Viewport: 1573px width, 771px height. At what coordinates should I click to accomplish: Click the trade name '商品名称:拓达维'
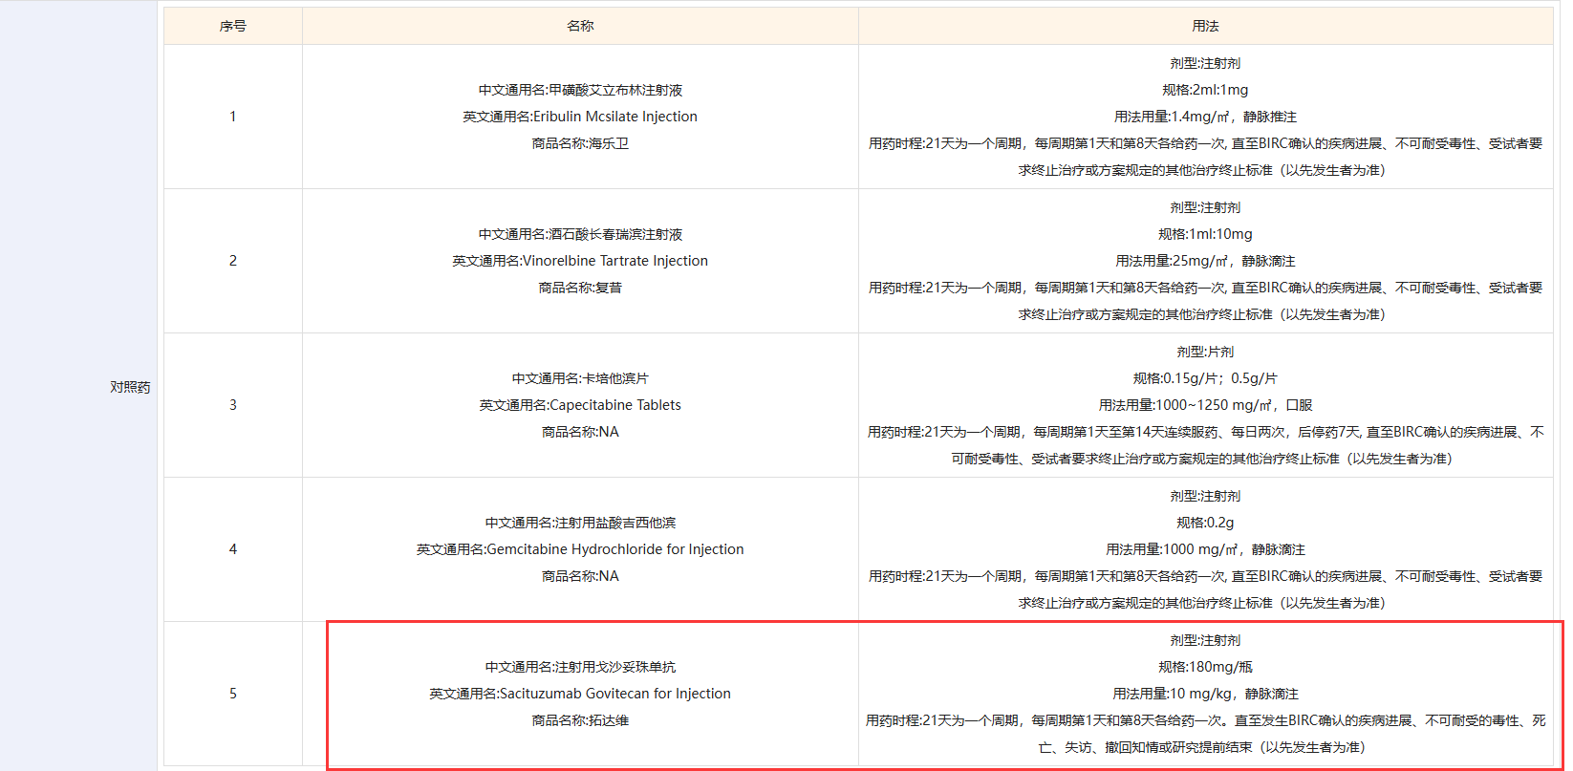click(580, 720)
